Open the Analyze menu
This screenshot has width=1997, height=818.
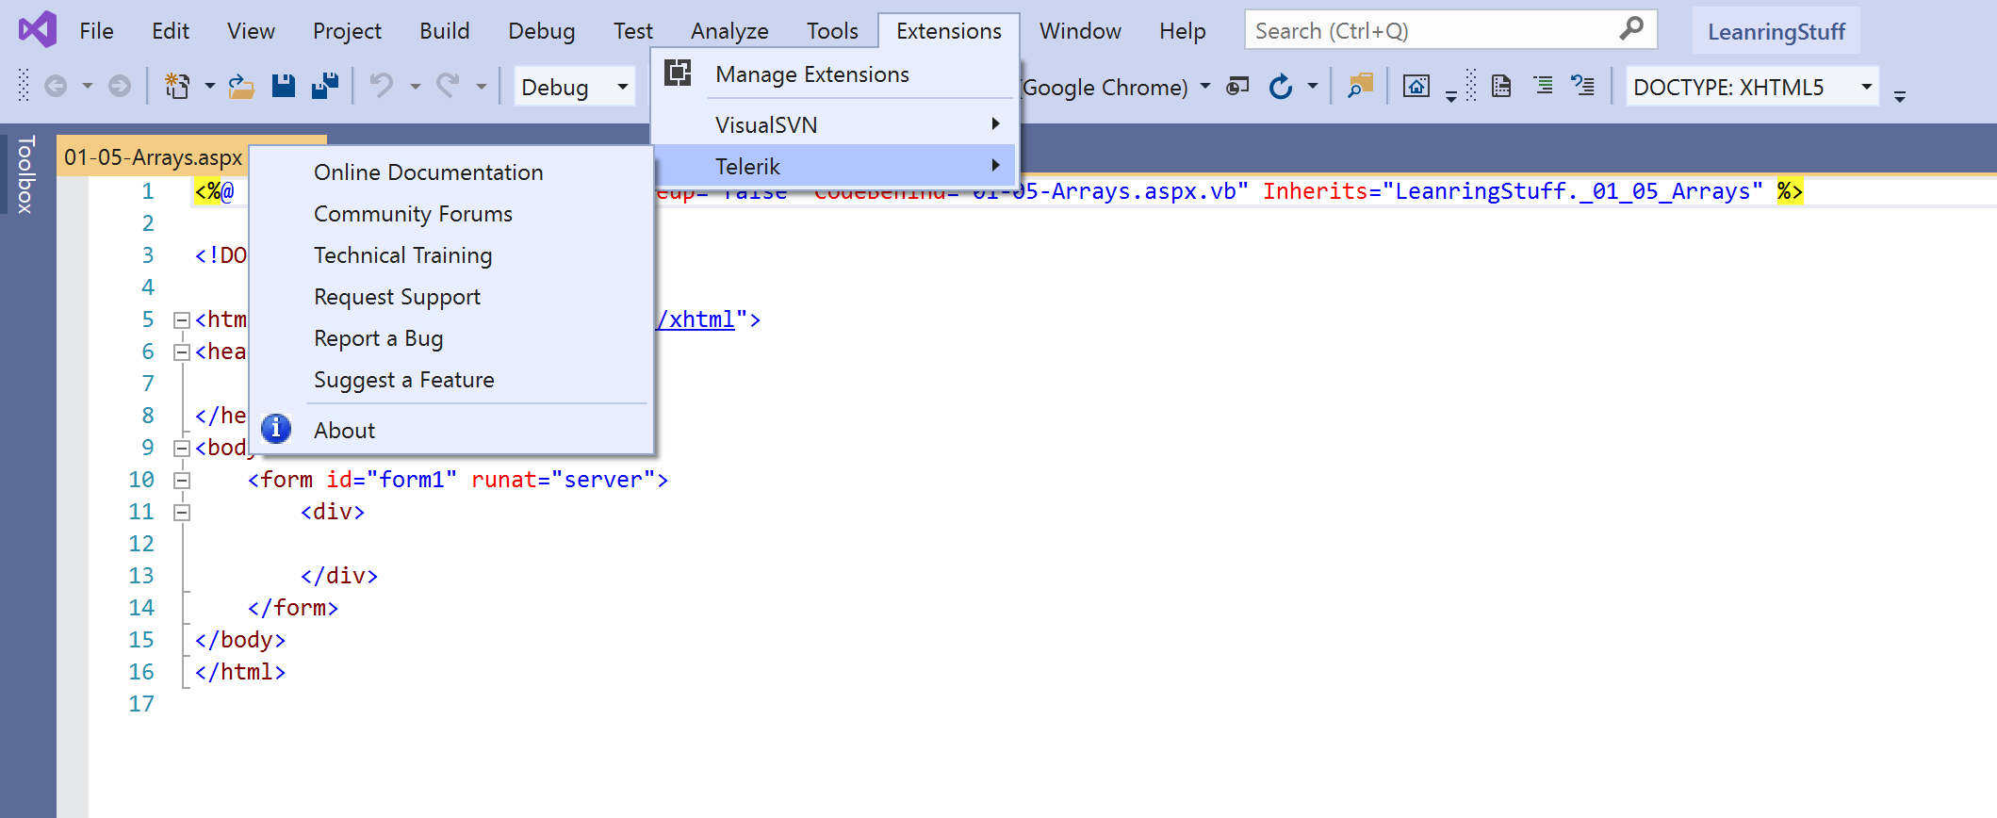(729, 31)
